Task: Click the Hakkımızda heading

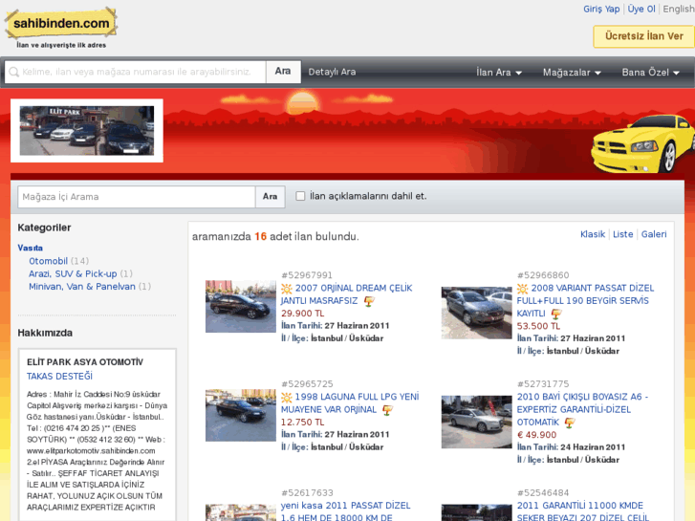Action: tap(45, 333)
